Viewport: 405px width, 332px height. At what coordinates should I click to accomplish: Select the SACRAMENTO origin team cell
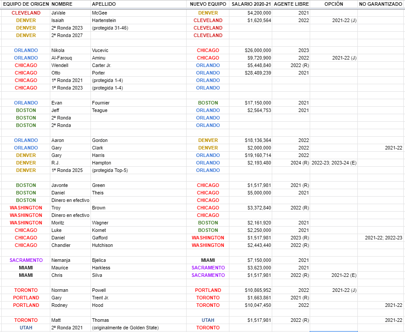coord(26,260)
